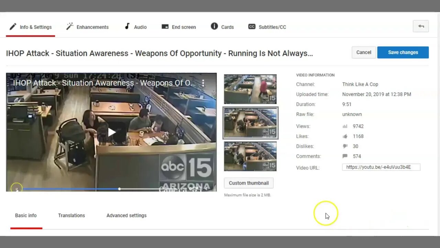
Task: Click the back arrow button
Action: pos(421,26)
